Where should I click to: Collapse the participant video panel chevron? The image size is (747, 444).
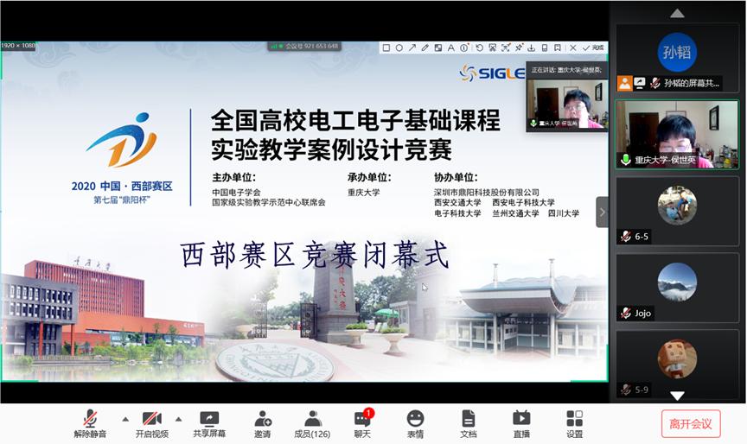pyautogui.click(x=603, y=212)
